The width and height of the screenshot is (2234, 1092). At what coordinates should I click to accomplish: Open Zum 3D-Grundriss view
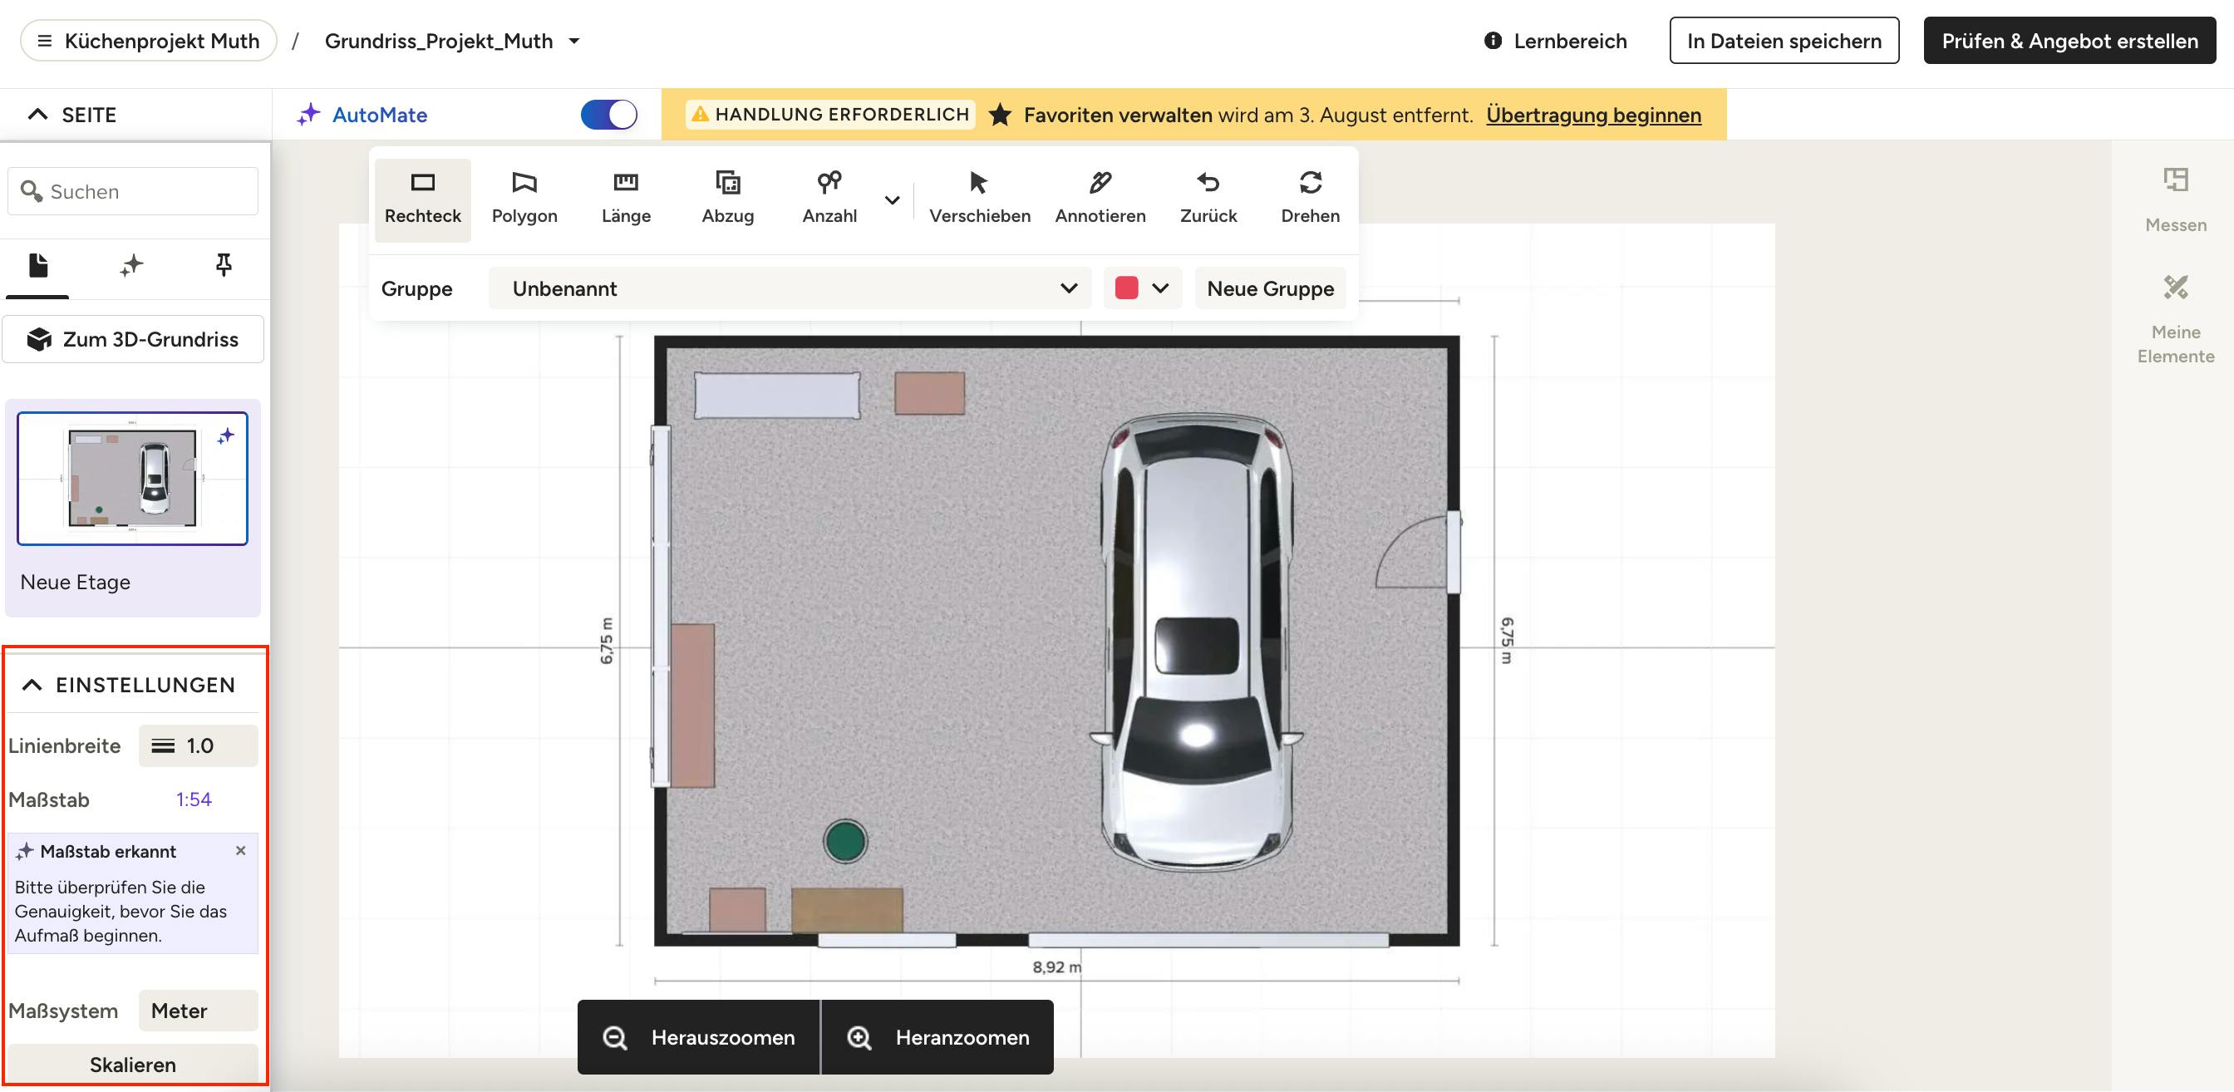(x=133, y=339)
